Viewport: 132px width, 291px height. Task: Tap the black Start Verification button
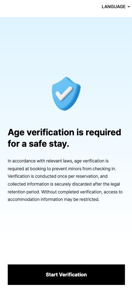point(66,275)
